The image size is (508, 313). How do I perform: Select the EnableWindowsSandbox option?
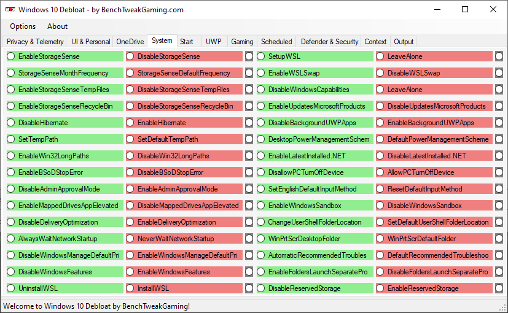tap(315, 205)
